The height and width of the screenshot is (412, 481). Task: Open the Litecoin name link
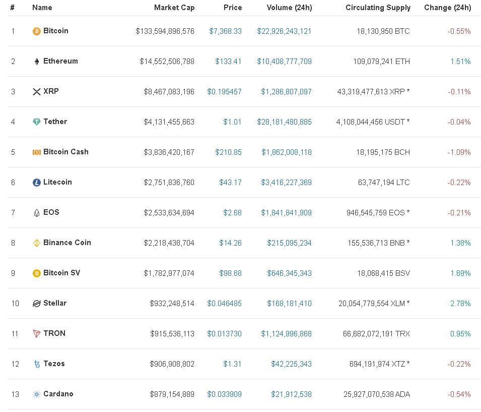pyautogui.click(x=58, y=182)
